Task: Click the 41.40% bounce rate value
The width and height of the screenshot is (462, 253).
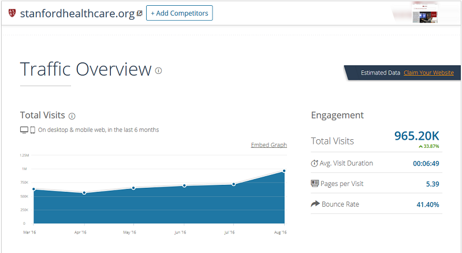Action: [428, 204]
